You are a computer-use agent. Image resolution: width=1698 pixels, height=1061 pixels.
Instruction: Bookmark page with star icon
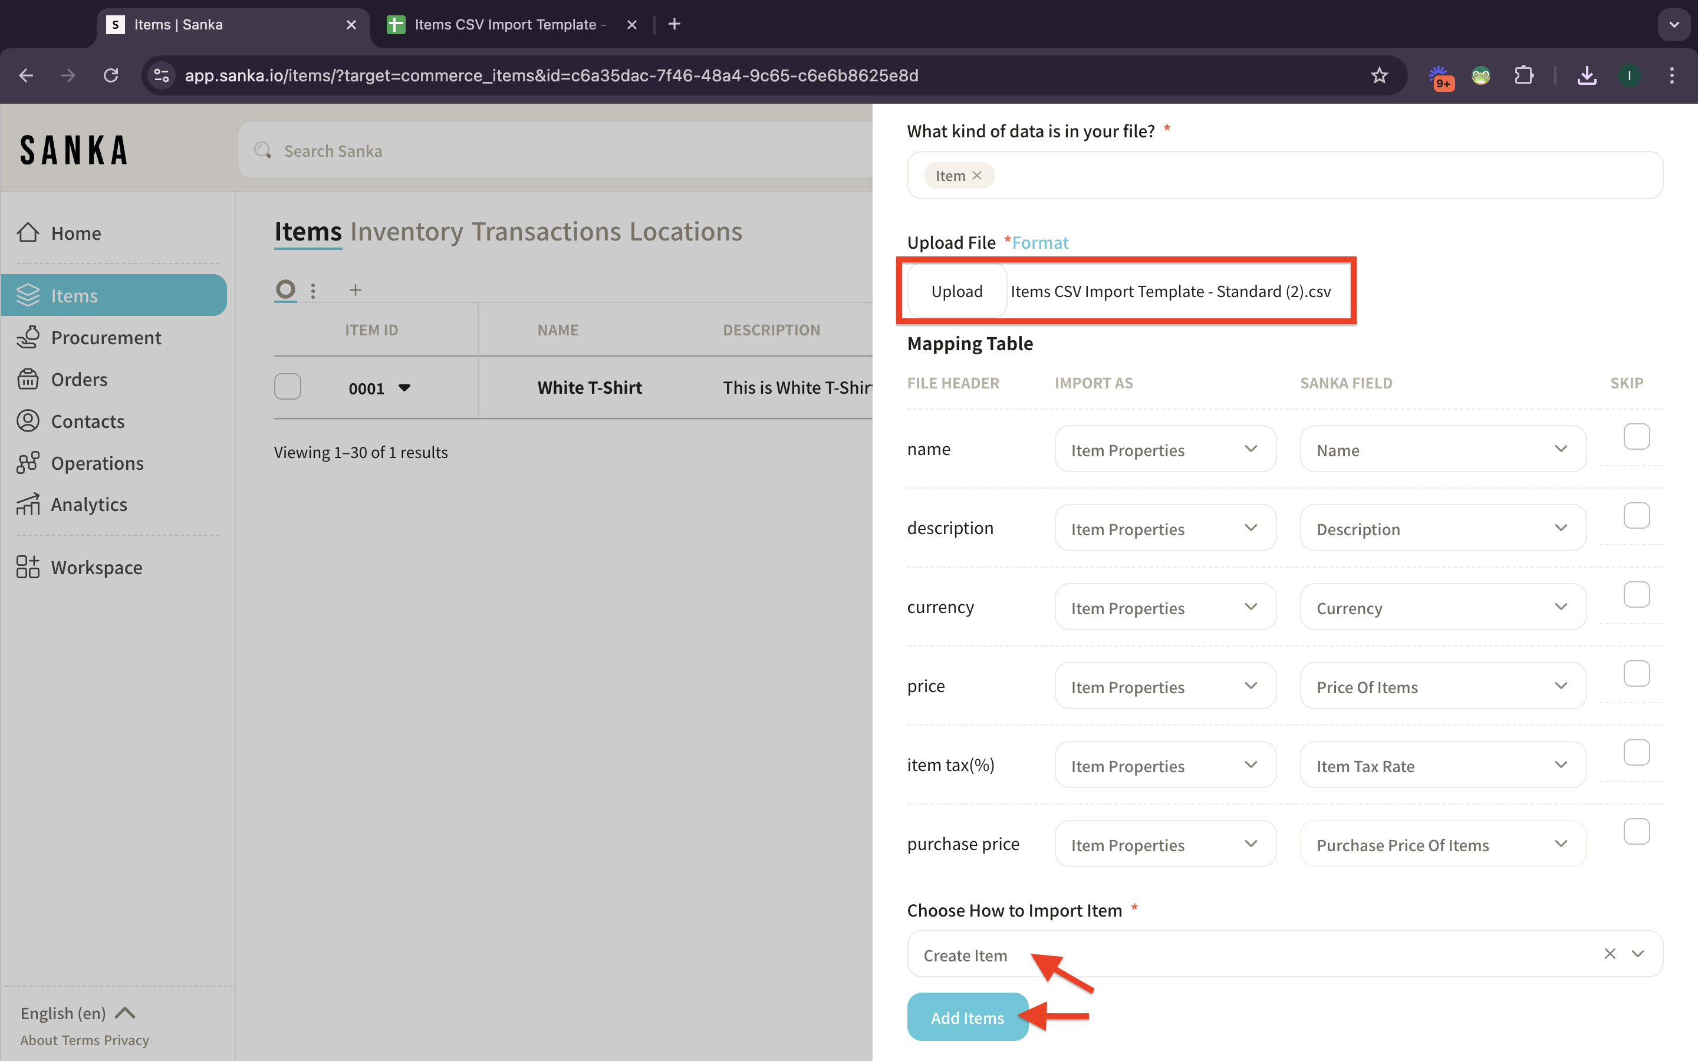pyautogui.click(x=1379, y=75)
